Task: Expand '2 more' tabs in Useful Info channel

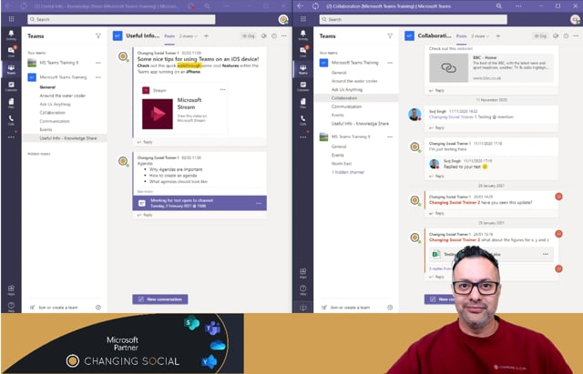Action: point(189,36)
